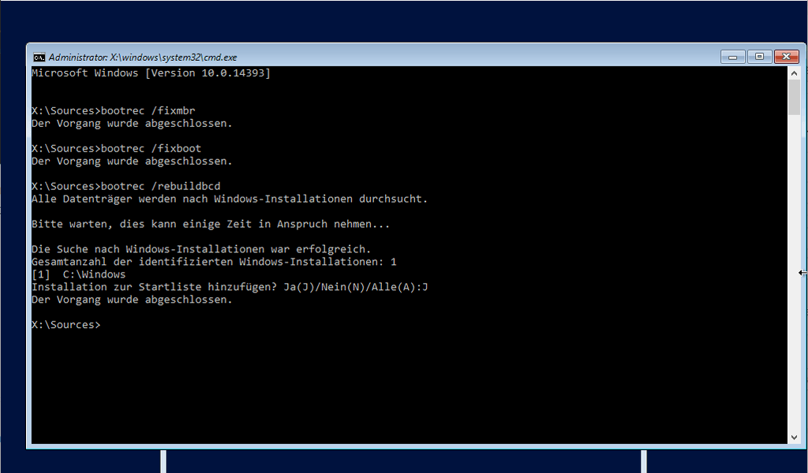
Task: Grab the vertical scrollbar thumb
Action: 794,97
